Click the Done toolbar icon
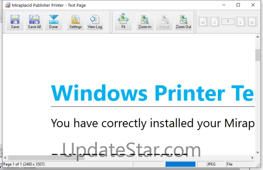Viewport: 263px width, 170px height. point(54,22)
